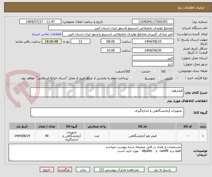Image resolution: width=212 pixels, height=177 pixels.
Task: Click the quantity cell '90'
Action: tap(47, 136)
